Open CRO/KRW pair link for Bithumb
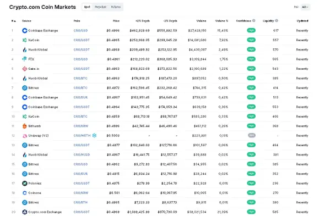This screenshot has width=319, height=216. (x=81, y=126)
